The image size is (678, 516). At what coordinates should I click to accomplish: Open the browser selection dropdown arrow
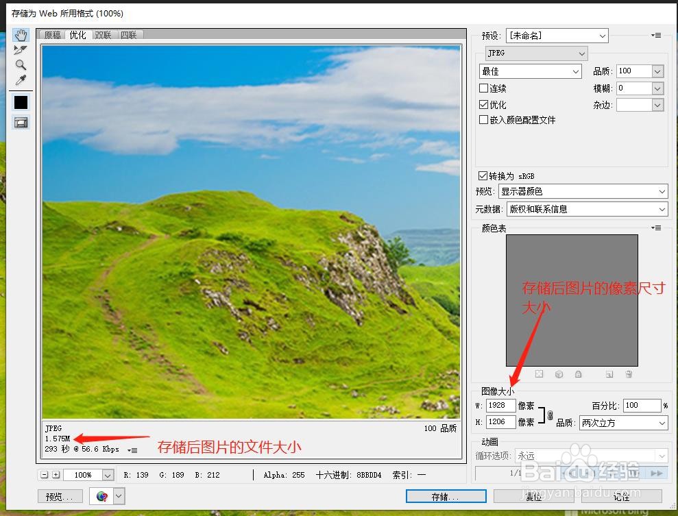pos(119,497)
